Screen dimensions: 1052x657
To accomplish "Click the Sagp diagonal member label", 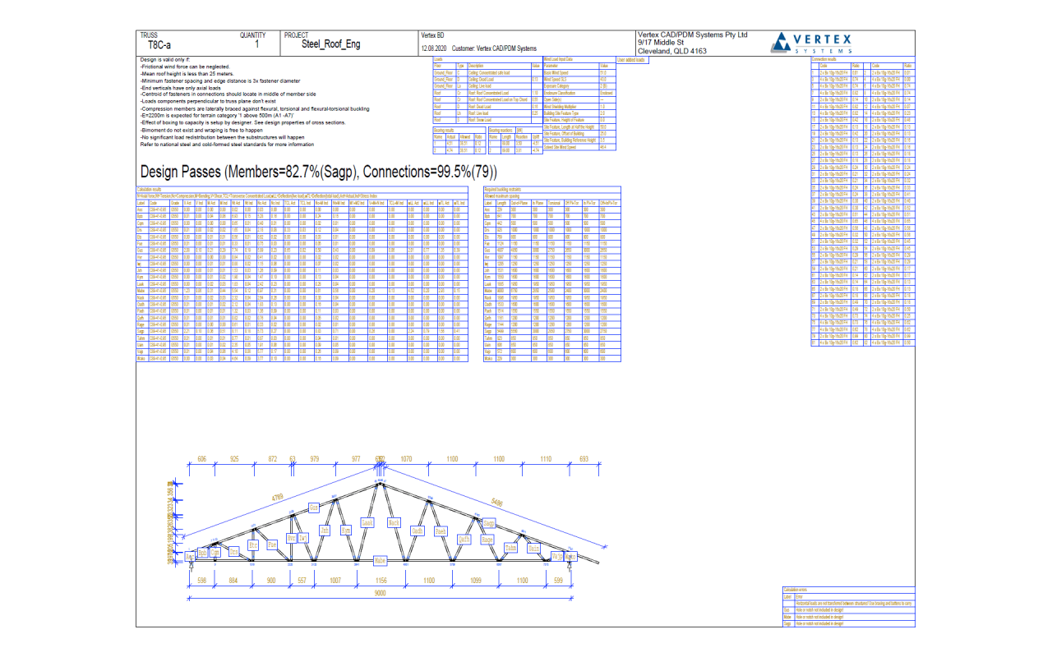I will [x=489, y=523].
